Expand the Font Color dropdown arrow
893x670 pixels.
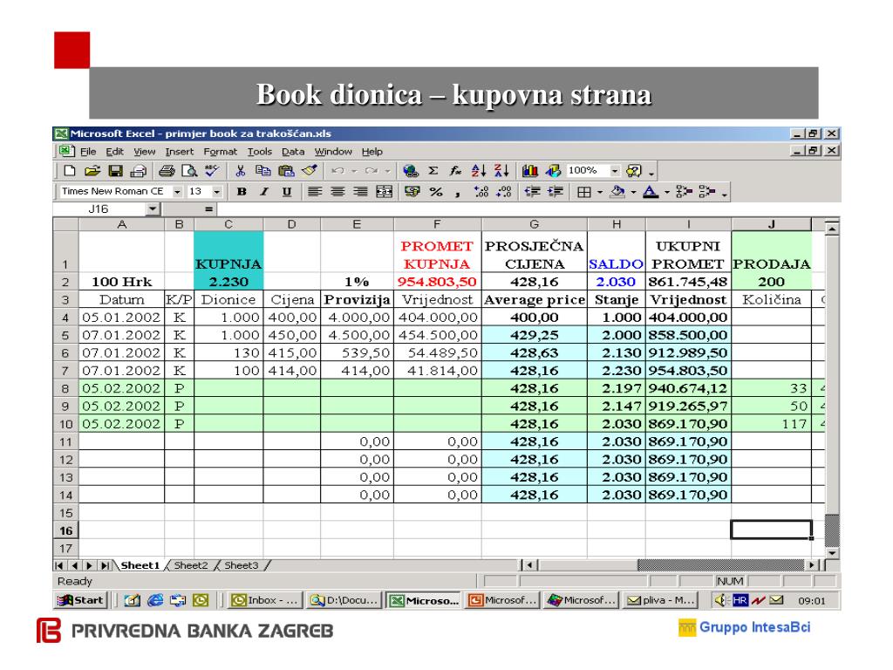(667, 193)
